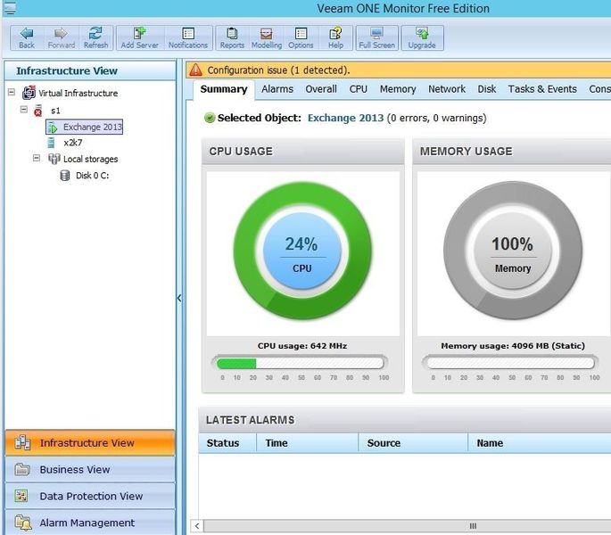Click the Configuration issue banner text
The height and width of the screenshot is (535, 611).
point(278,70)
